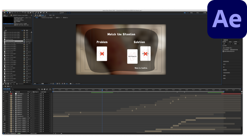Click the color channels icon below viewer
This screenshot has width=247, height=137.
[x=62, y=84]
